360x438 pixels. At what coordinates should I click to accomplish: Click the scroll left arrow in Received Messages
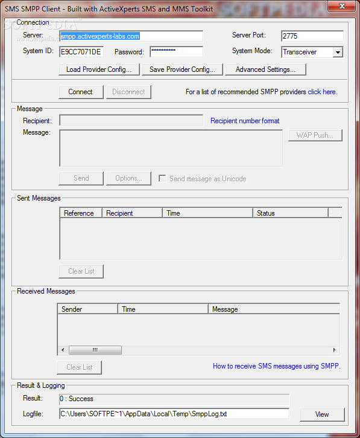point(63,350)
